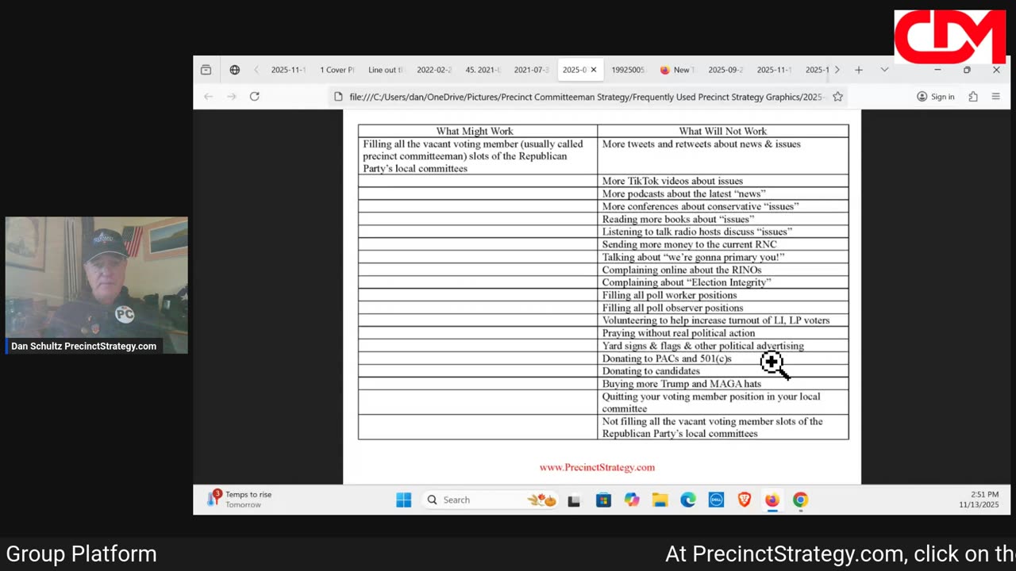Click the CDM logo in the corner
Screen dimensions: 1016x571
click(950, 36)
